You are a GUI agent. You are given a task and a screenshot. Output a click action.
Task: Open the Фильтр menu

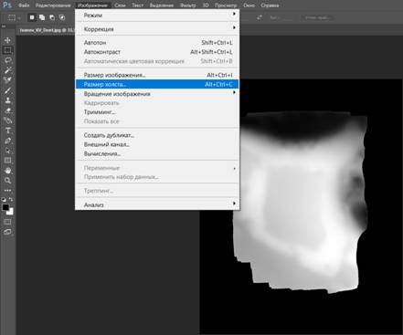(187, 5)
